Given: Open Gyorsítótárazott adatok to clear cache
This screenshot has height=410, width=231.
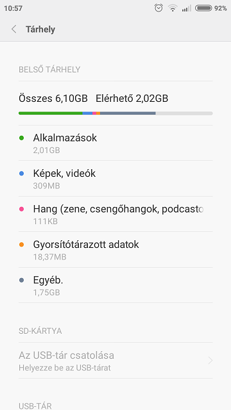Looking at the screenshot, I should (116, 250).
